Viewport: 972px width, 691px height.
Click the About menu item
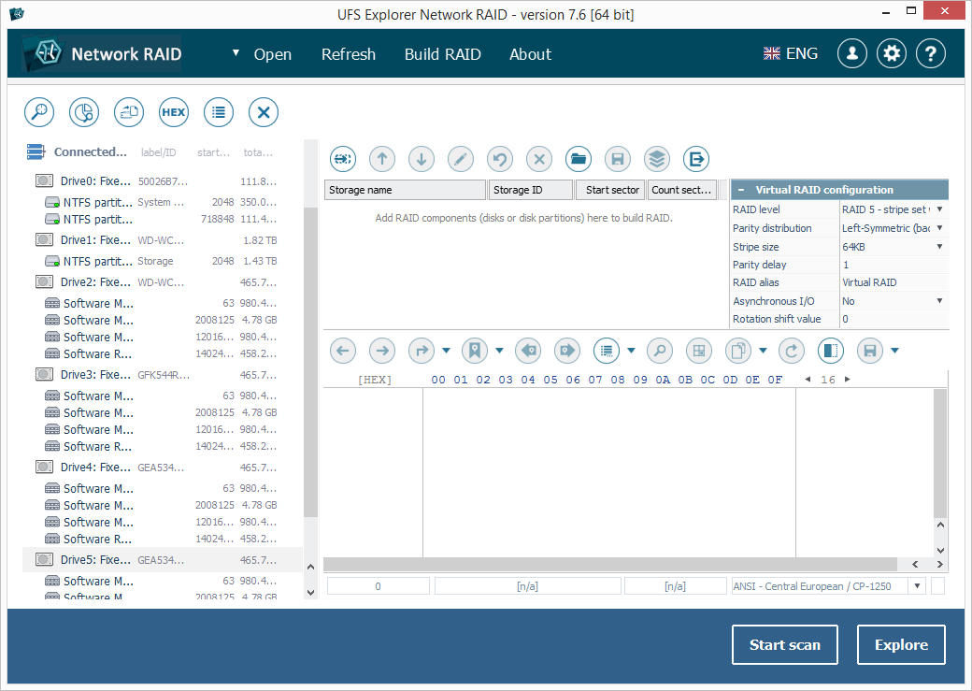click(x=531, y=54)
